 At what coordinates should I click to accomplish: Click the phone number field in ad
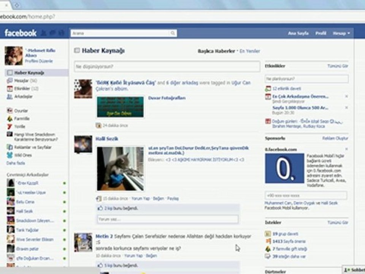point(306,196)
